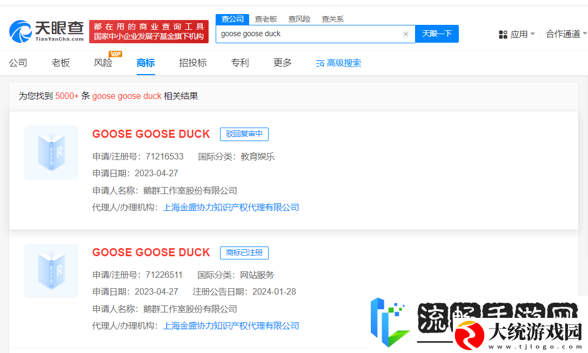The image size is (588, 353).
Task: Click the red promotional banner 都在用的商业查询工具
Action: pyautogui.click(x=149, y=31)
